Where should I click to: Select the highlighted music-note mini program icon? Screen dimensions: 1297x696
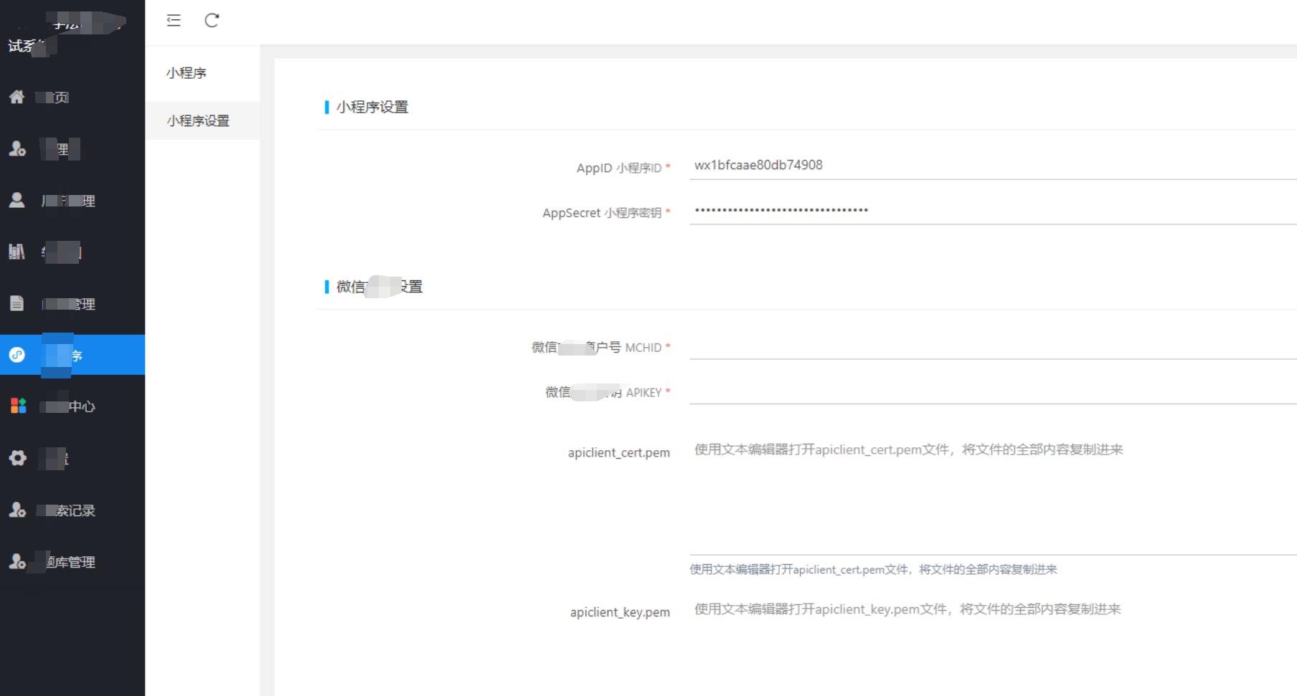click(17, 355)
